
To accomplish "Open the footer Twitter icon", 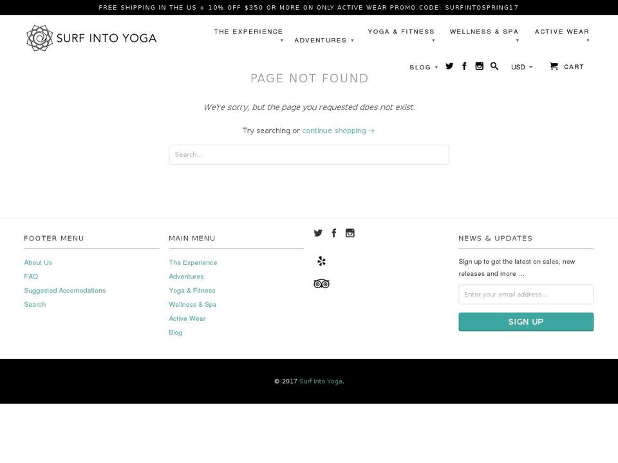I will pyautogui.click(x=318, y=233).
